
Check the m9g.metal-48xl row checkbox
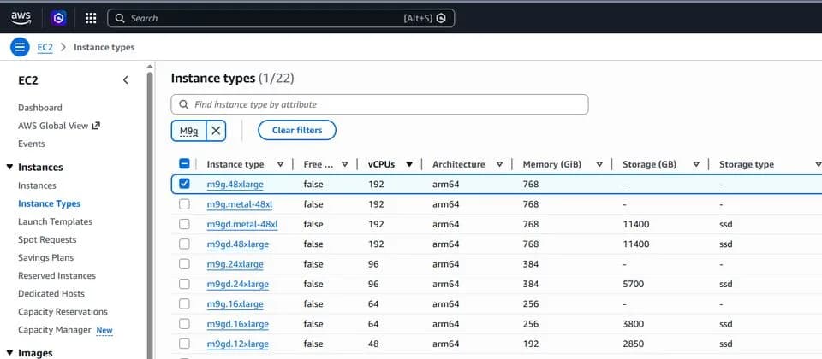point(184,204)
